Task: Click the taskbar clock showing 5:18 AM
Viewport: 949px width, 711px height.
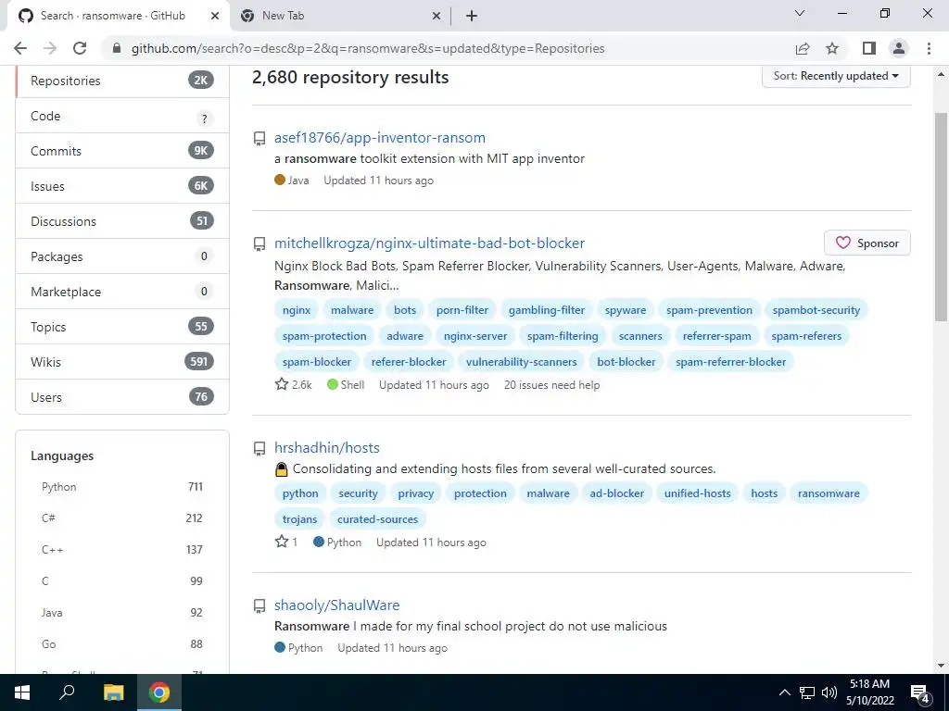Action: [x=869, y=692]
